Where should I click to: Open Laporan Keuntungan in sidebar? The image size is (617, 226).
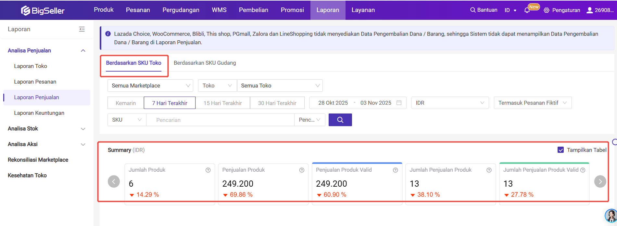pos(39,113)
